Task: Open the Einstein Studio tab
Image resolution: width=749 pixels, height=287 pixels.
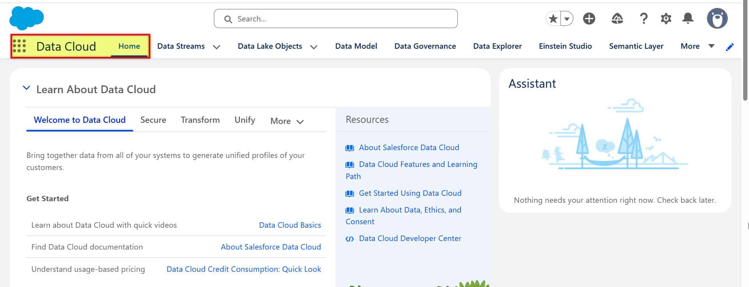Action: [x=565, y=46]
